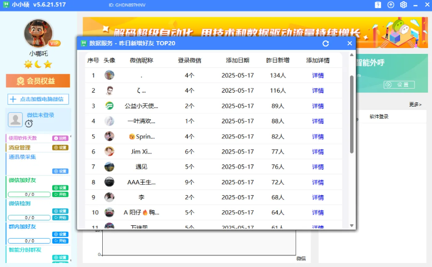Viewport: 432px width, 267px height.
Task: Click avatar thumbnail in row 1
Action: (109, 75)
